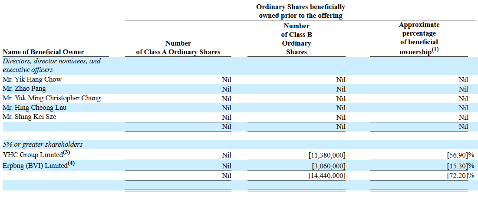Click the Erpbng (BVI) Limited name
This screenshot has height=197, width=478.
pos(35,166)
